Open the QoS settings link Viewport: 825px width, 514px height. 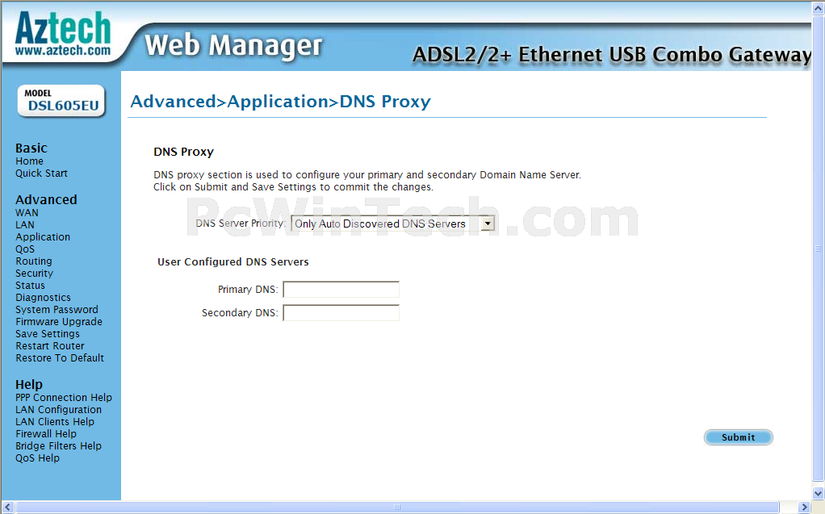(25, 249)
